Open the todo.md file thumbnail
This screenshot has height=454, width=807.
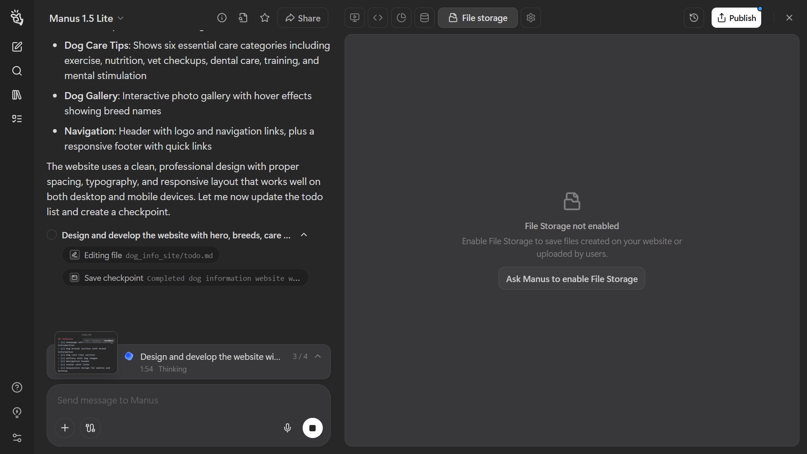(x=86, y=353)
